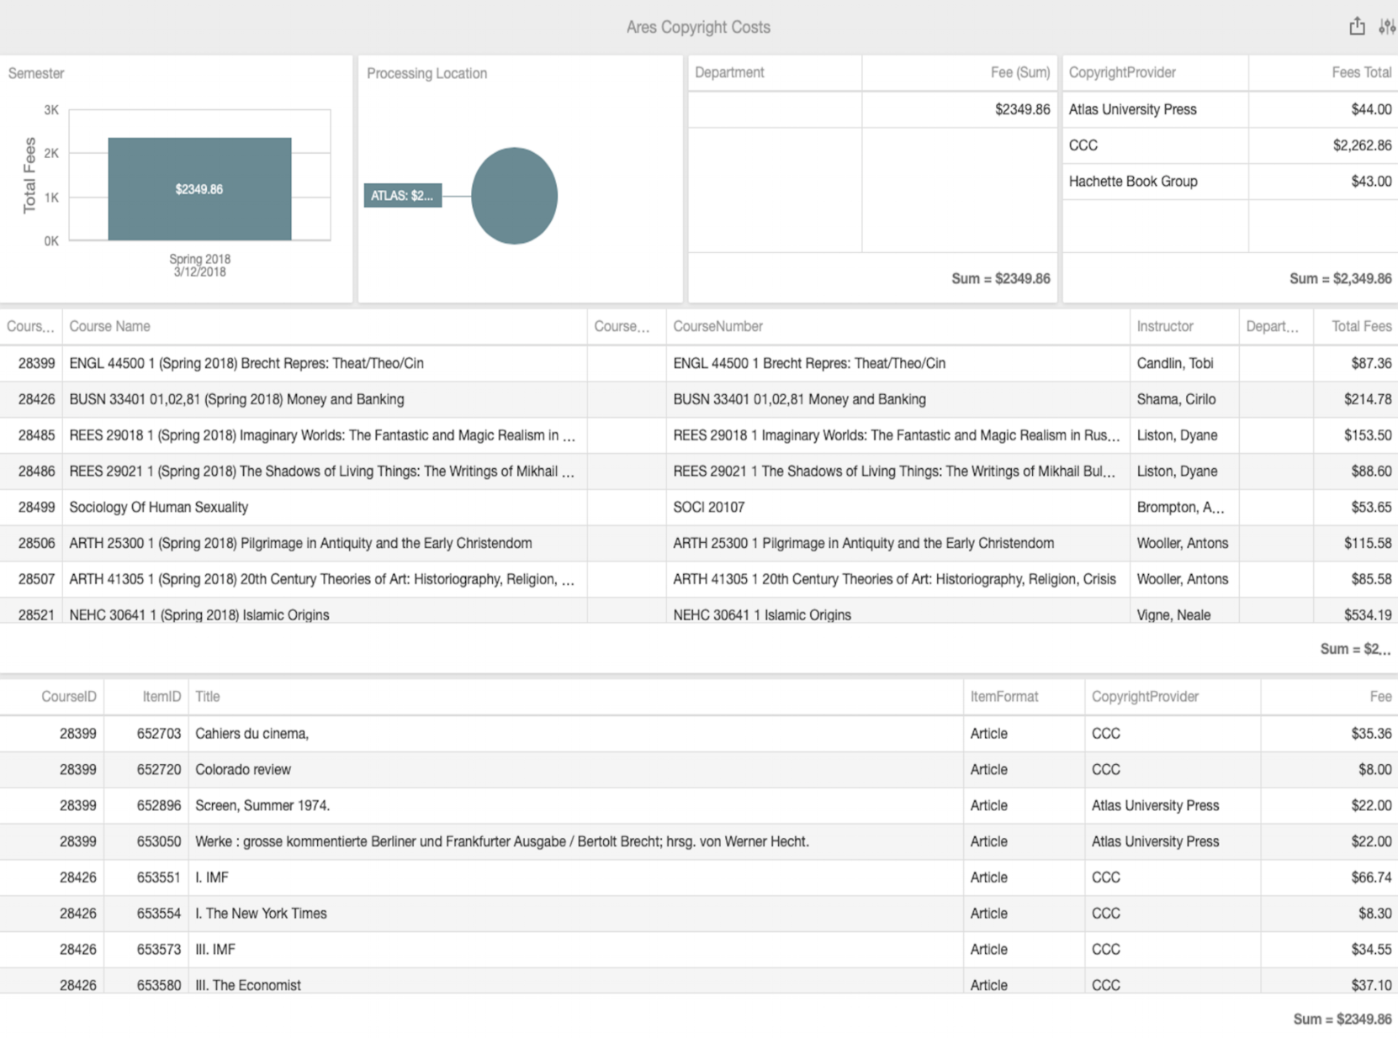Image resolution: width=1398 pixels, height=1038 pixels.
Task: Open the share/export options
Action: pos(1357,26)
